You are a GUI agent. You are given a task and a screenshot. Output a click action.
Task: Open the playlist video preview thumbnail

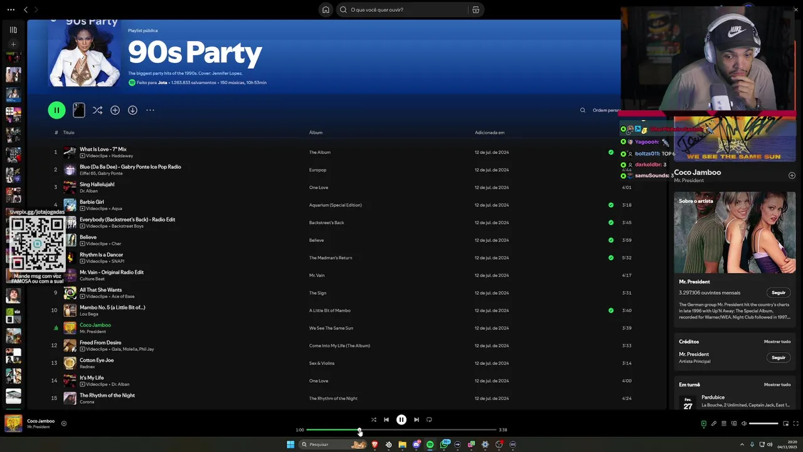tap(78, 110)
